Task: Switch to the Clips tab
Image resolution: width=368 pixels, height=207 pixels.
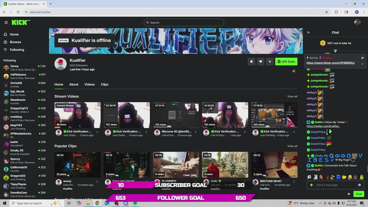Action: [105, 84]
